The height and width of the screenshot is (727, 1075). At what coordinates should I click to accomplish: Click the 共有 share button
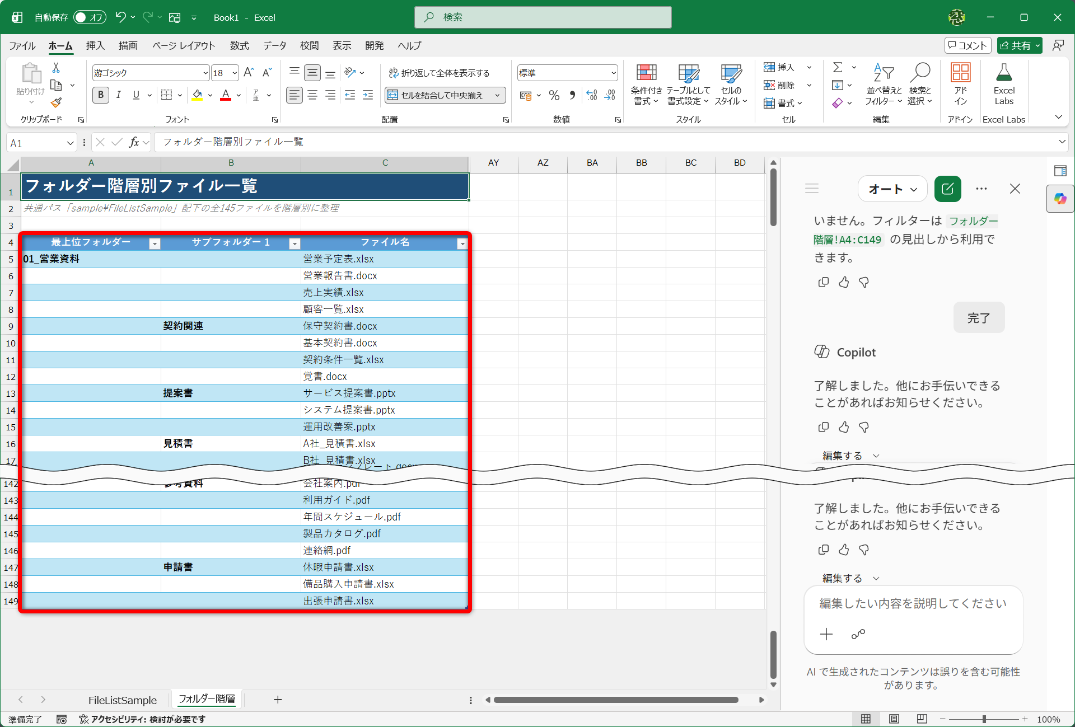pyautogui.click(x=1016, y=45)
